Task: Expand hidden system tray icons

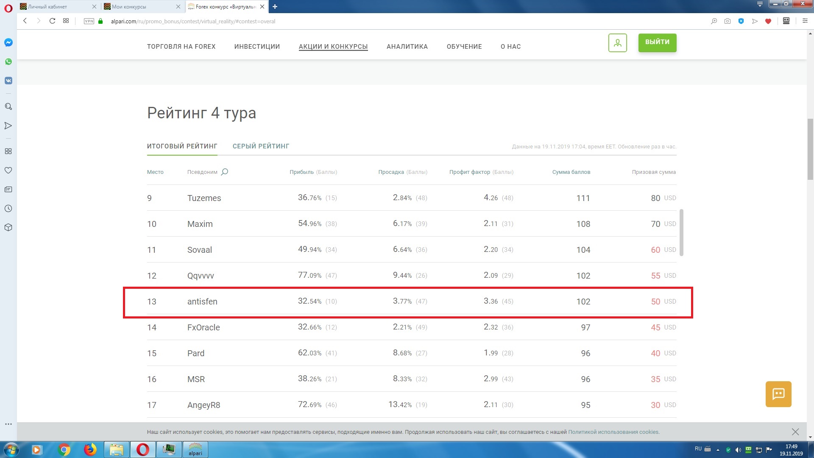Action: tap(718, 450)
